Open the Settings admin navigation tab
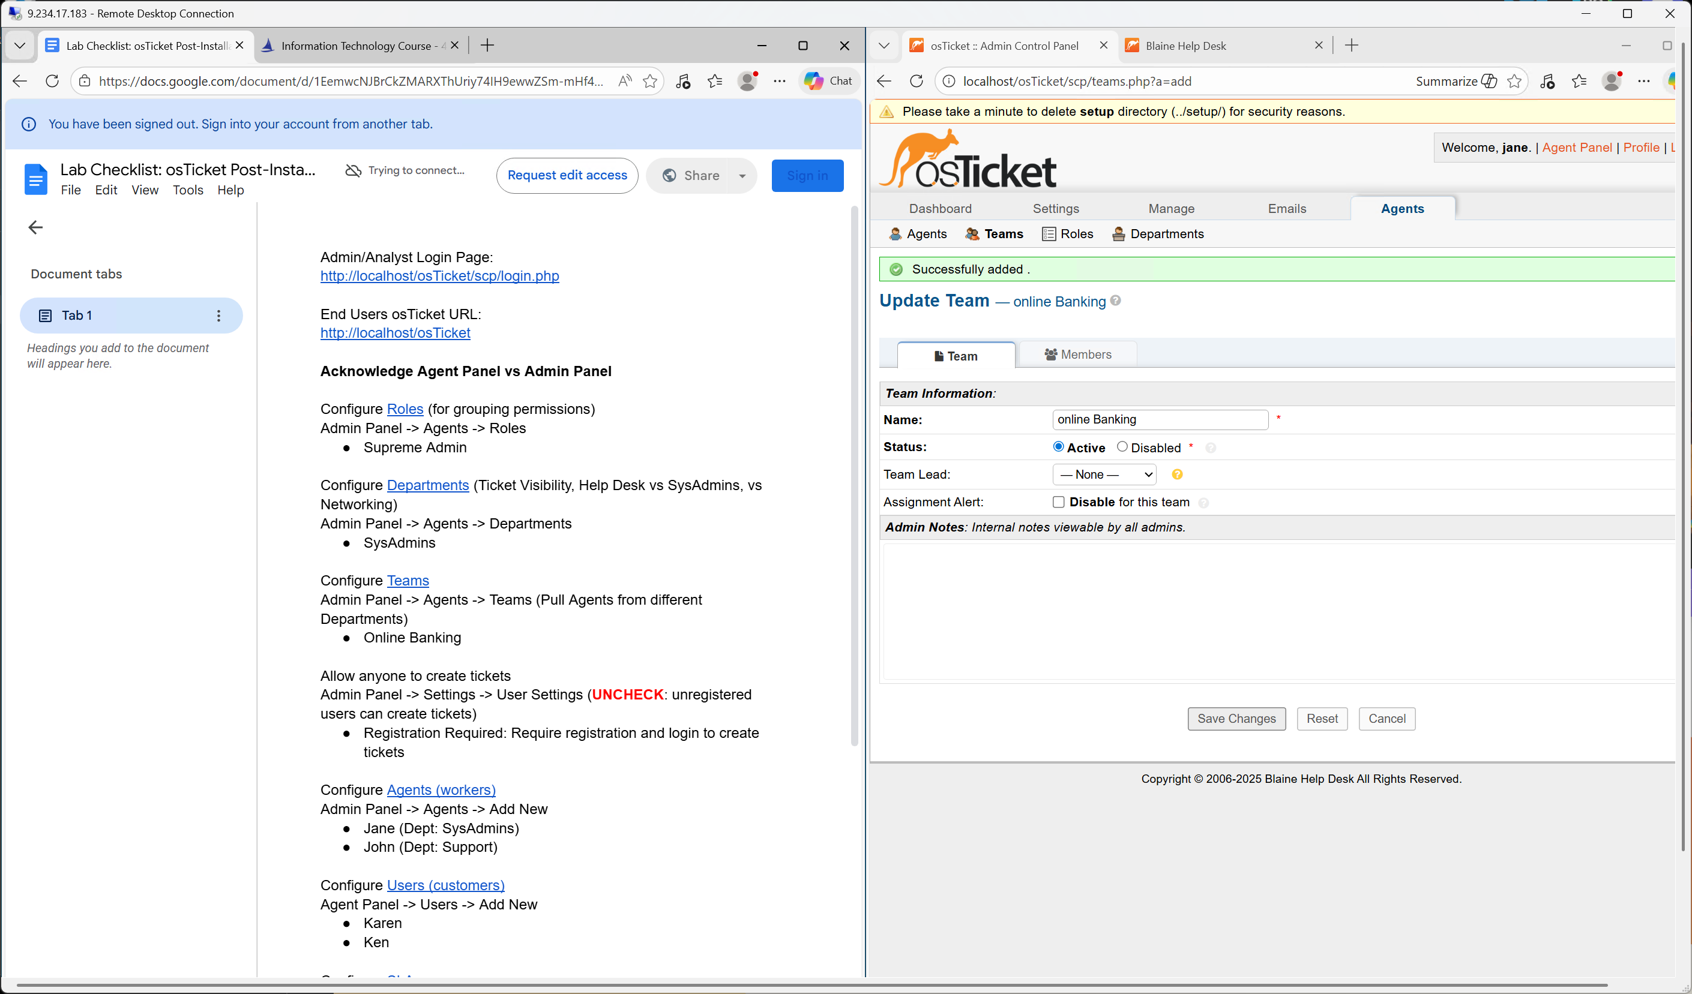1692x994 pixels. pyautogui.click(x=1056, y=209)
